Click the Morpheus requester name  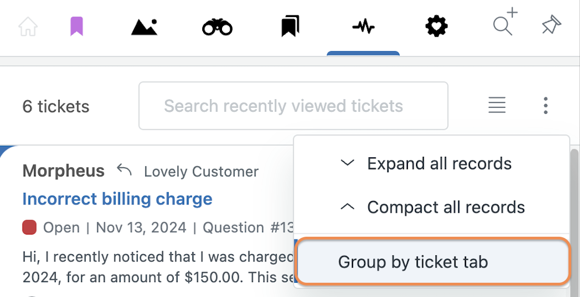63,171
